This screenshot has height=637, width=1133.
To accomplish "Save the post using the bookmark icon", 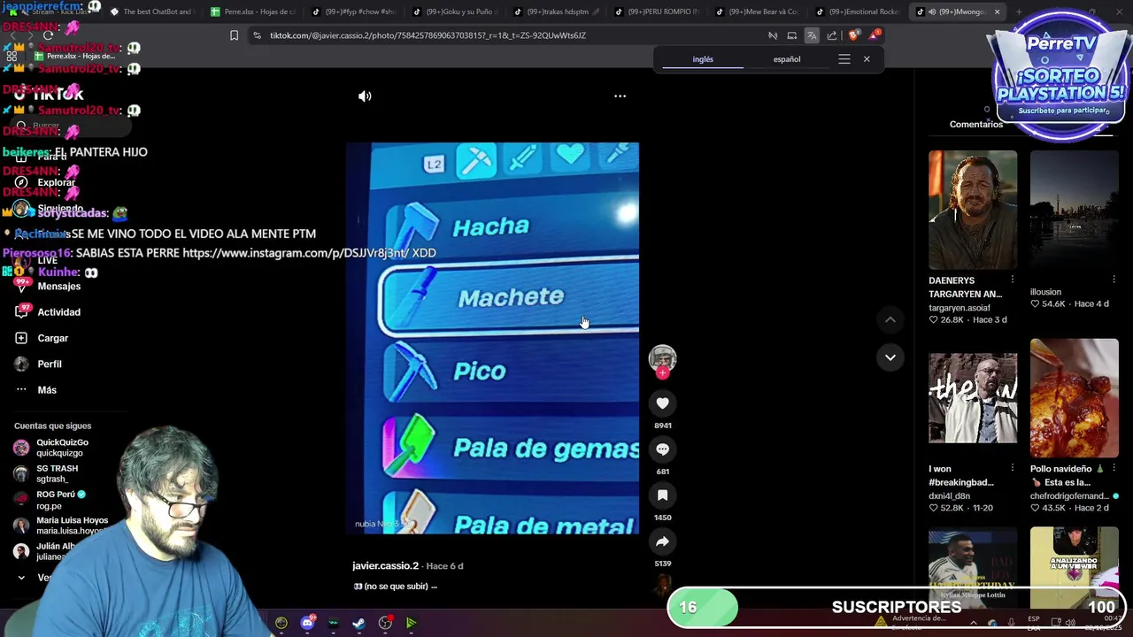I will point(662,495).
